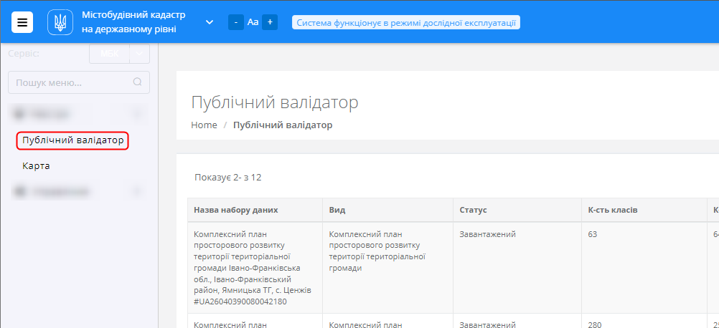Go to the Home breadcrumb link
Image resolution: width=719 pixels, height=328 pixels.
coord(204,125)
